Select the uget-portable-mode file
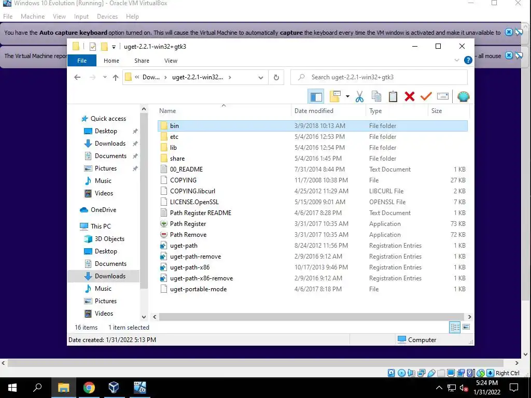The image size is (531, 398). (x=313, y=289)
